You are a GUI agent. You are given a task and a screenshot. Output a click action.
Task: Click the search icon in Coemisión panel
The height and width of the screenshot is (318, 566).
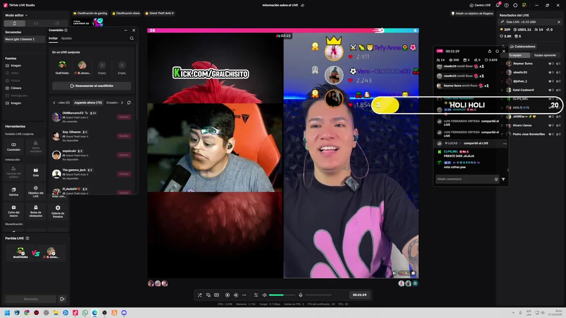coord(132,38)
